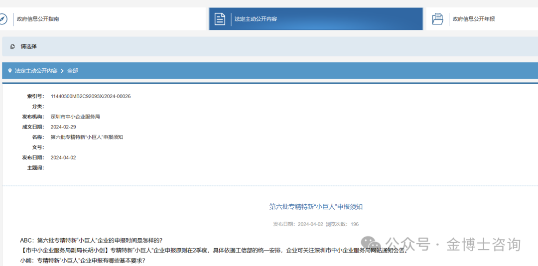The height and width of the screenshot is (266, 538).
Task: Click the document icon on 法定主动公开内容 tab
Action: [220, 19]
